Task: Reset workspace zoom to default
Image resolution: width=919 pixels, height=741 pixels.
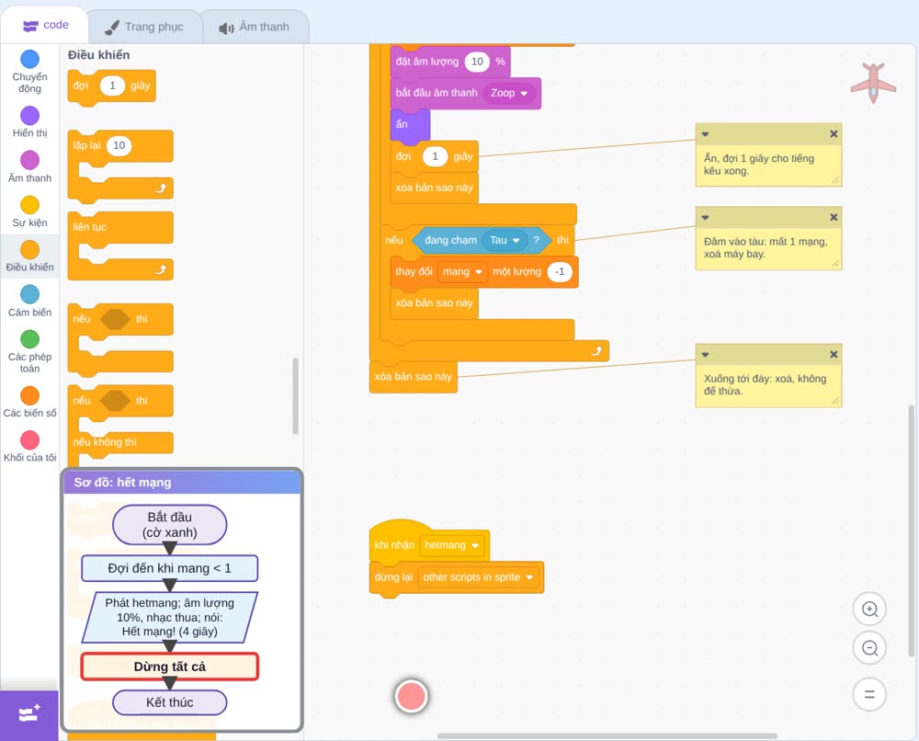Action: pos(869,695)
